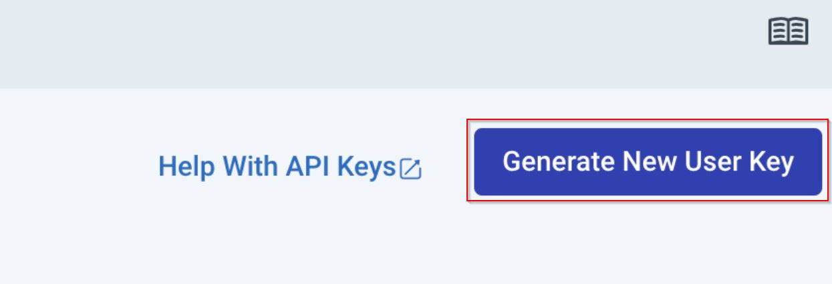The image size is (832, 284).
Task: Select the docs reader icon top right
Action: tap(789, 31)
